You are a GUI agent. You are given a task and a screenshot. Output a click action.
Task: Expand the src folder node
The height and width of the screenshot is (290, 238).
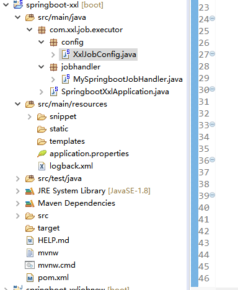click(x=18, y=216)
